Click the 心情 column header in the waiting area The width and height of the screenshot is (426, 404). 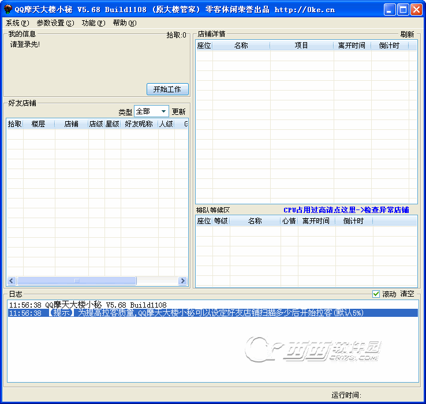[x=289, y=221]
